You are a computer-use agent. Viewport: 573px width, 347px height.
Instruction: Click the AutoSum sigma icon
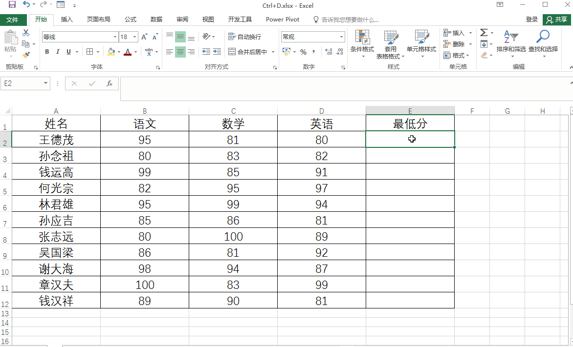[484, 33]
